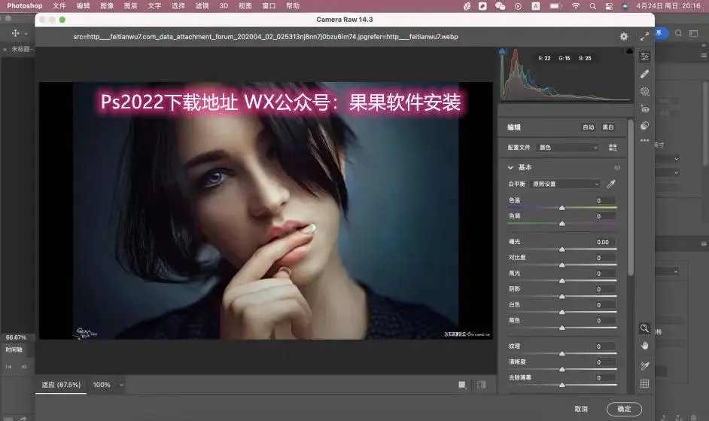Open the Photoshop application menu
Viewport: 709px width, 421px height.
tap(24, 6)
